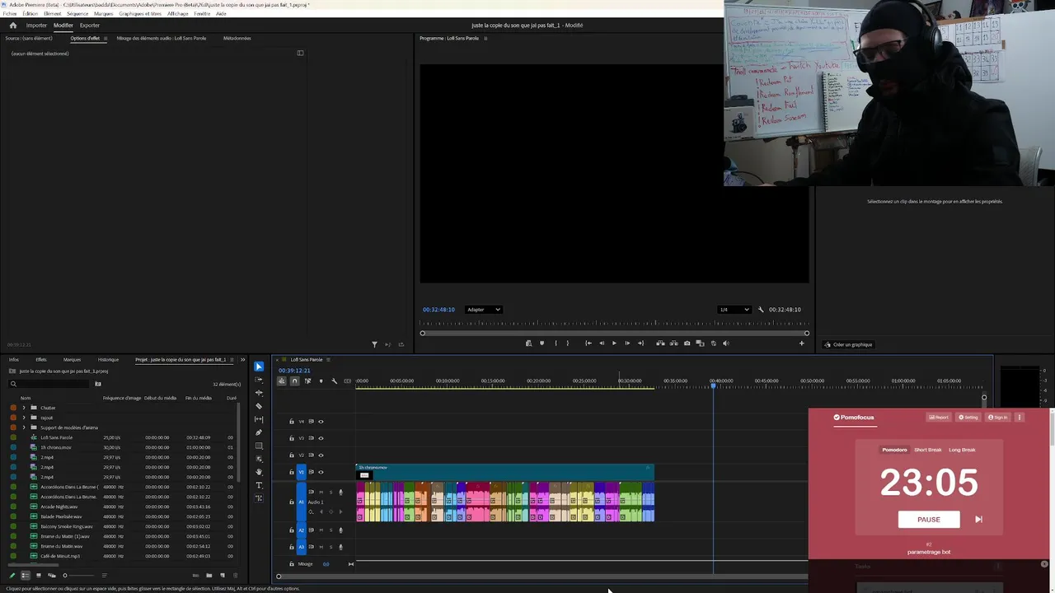Select the Type tool
Viewport: 1055px width, 593px height.
pyautogui.click(x=259, y=485)
